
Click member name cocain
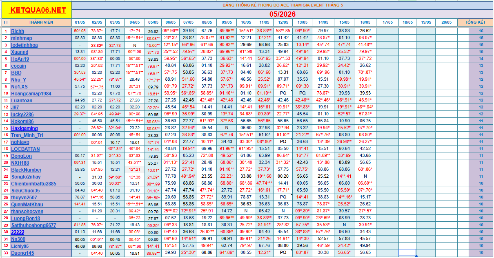pyautogui.click(x=18, y=66)
